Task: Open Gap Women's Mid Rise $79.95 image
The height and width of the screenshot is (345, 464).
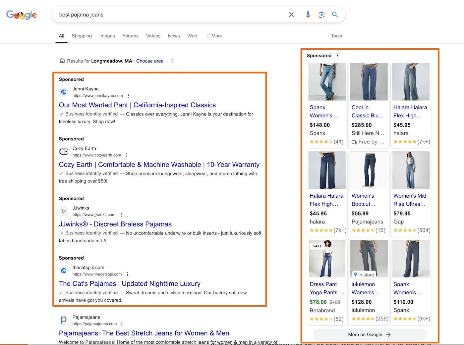Action: coord(411,170)
